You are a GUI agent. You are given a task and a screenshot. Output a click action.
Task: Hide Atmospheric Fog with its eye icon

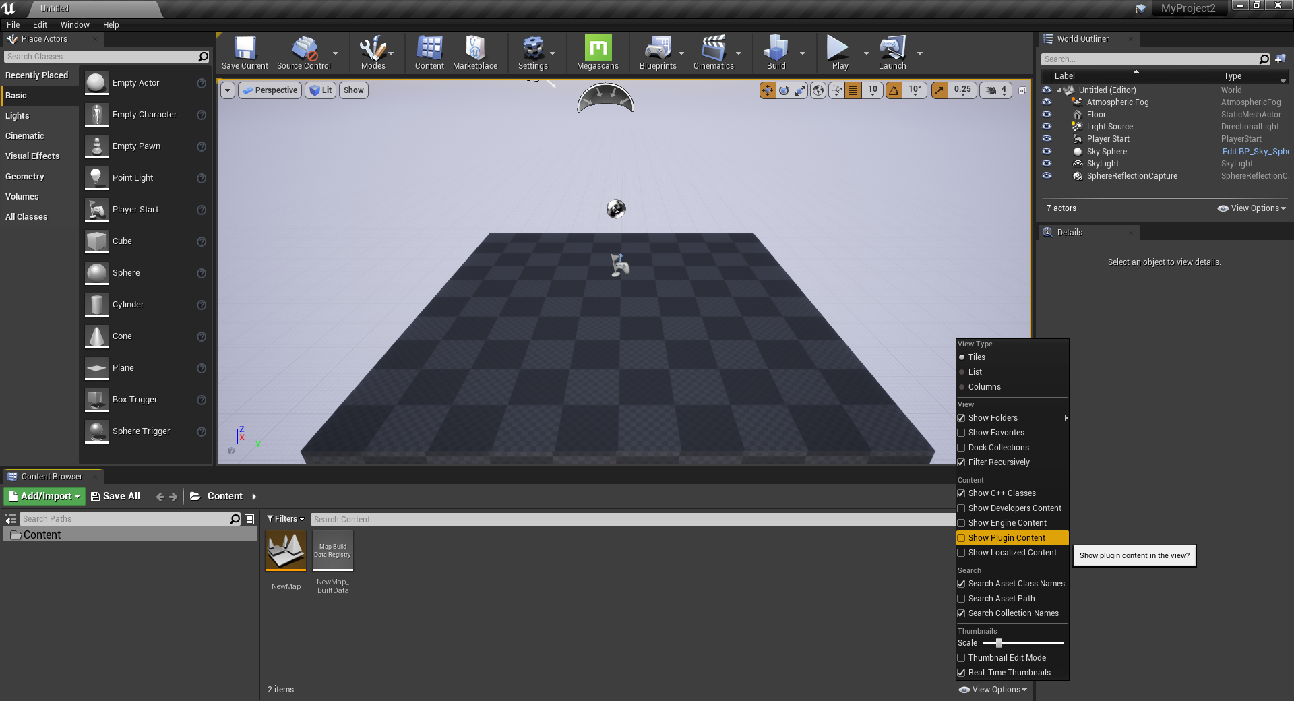pos(1047,102)
